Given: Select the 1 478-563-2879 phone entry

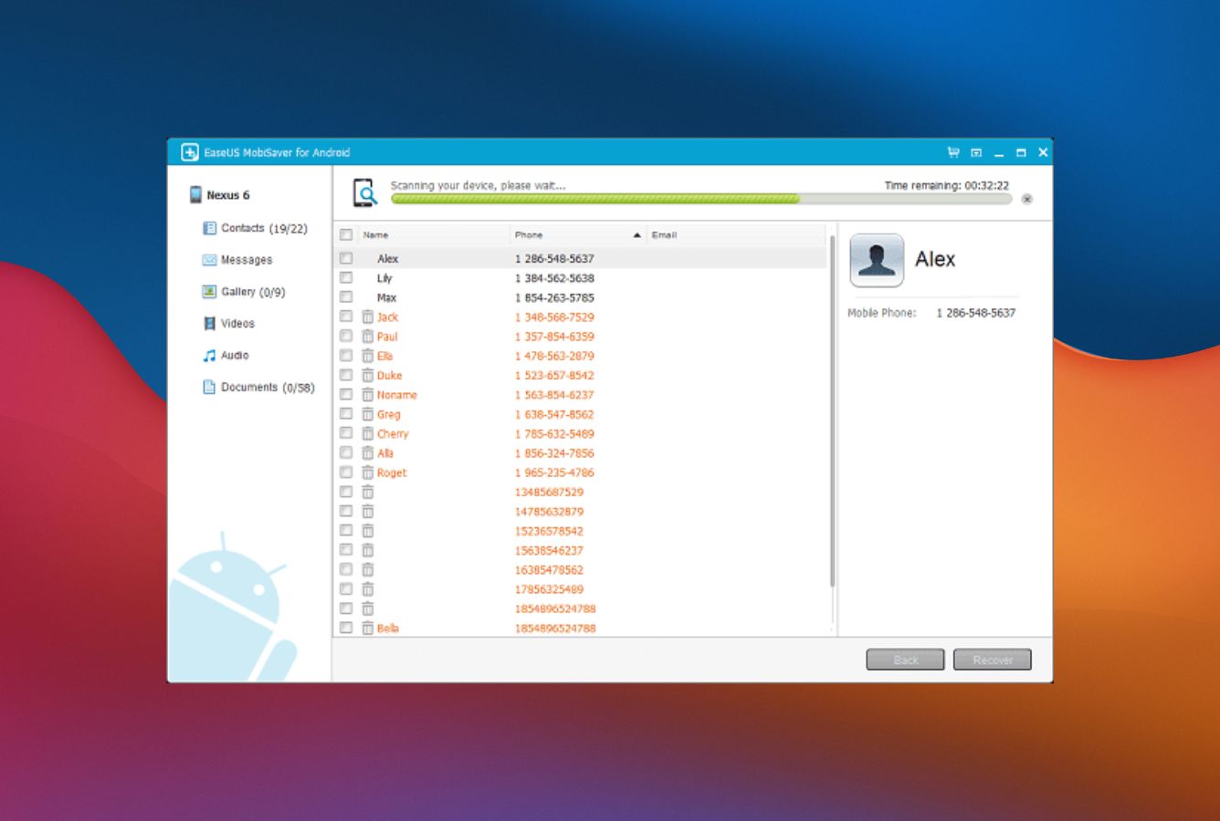Looking at the screenshot, I should click(x=554, y=356).
